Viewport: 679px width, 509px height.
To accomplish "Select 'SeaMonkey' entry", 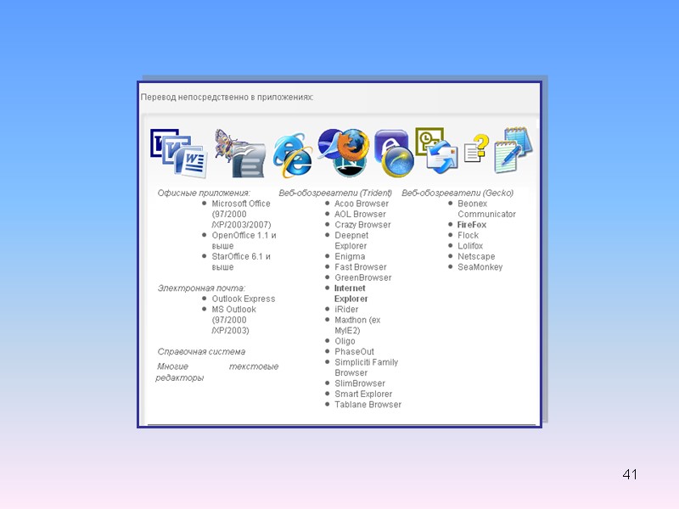I will 480,267.
